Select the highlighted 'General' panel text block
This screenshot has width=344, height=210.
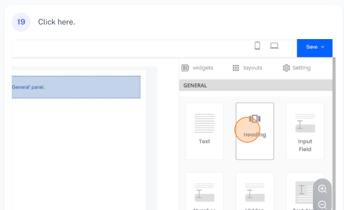(76, 87)
